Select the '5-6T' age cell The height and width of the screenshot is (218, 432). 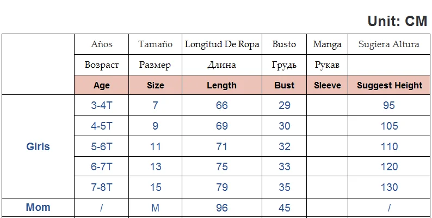coord(102,146)
